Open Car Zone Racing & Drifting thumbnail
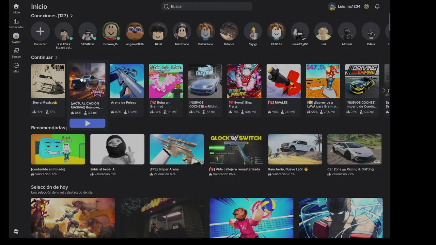Image resolution: width=436 pixels, height=245 pixels. pyautogui.click(x=354, y=149)
